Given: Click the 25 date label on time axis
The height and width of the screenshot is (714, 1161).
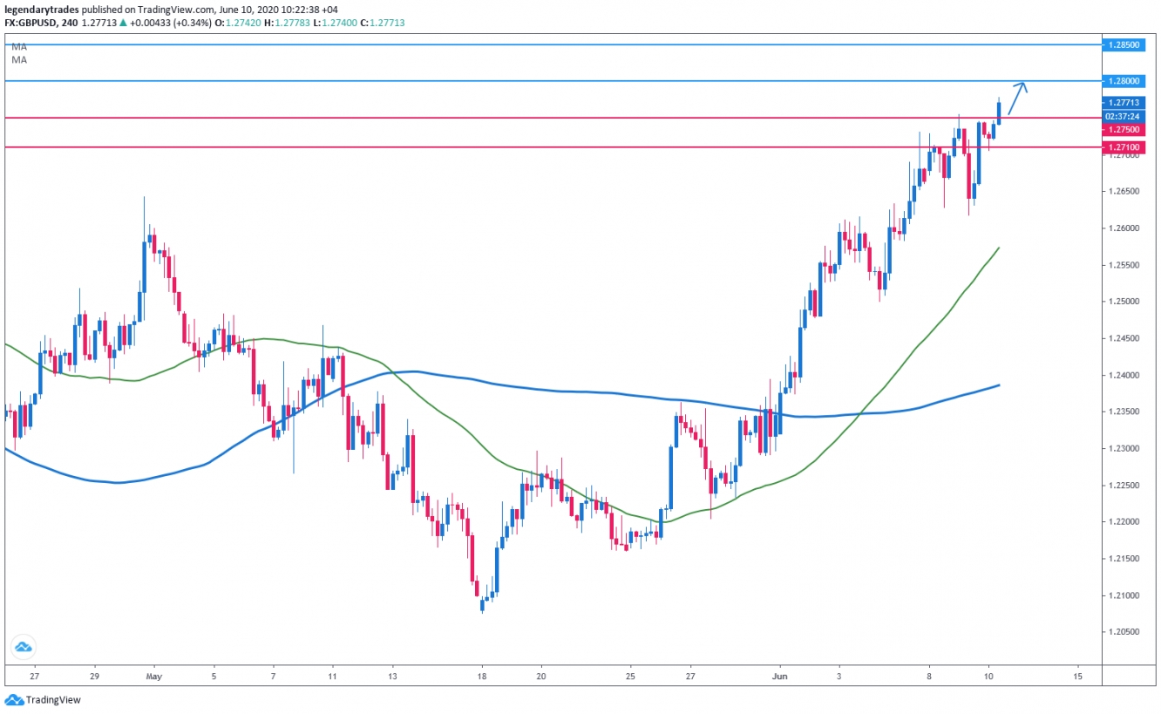Looking at the screenshot, I should click(630, 676).
